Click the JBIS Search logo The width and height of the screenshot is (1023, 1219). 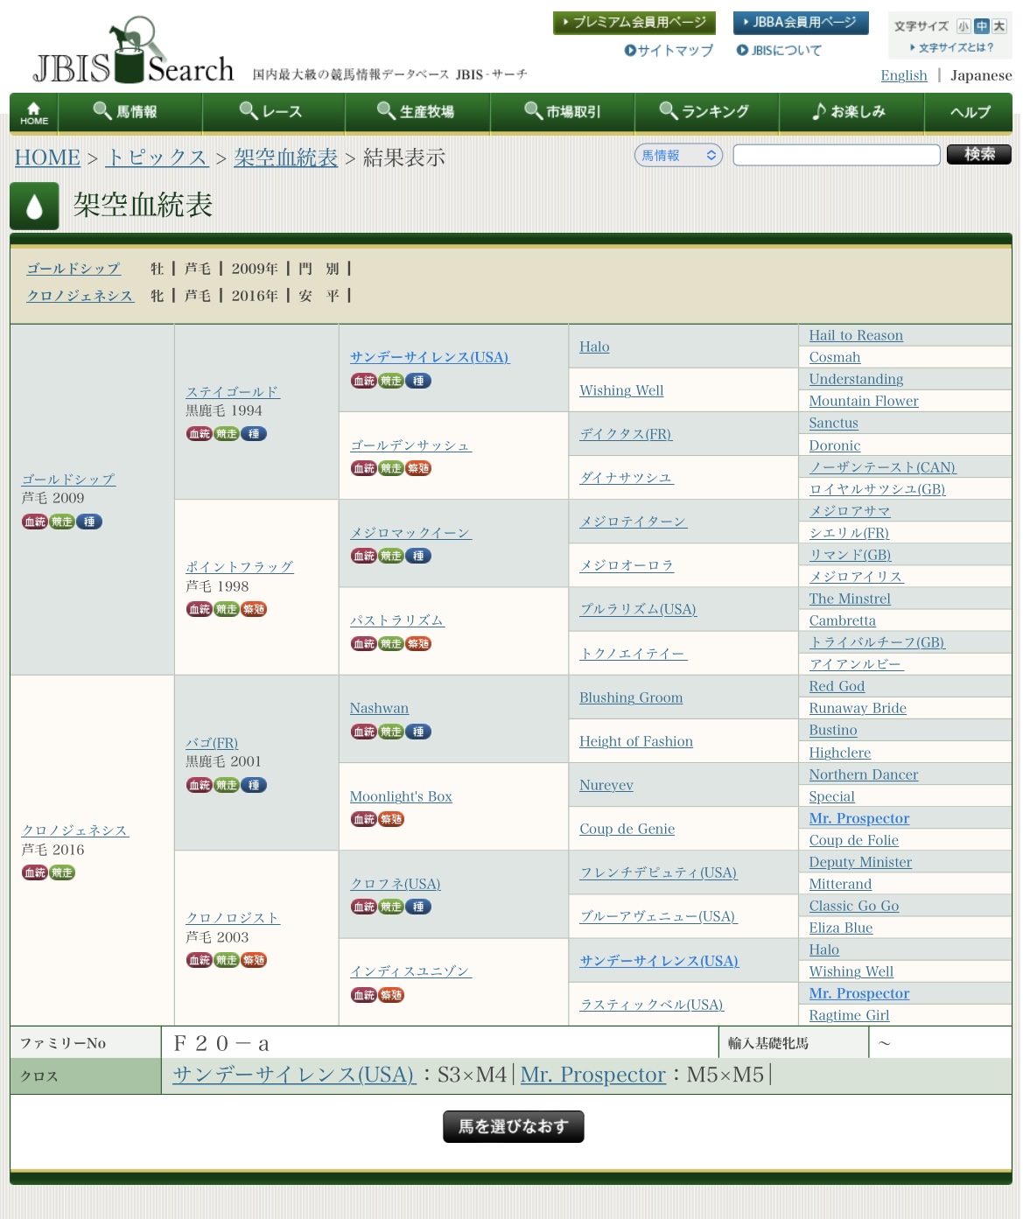click(x=133, y=53)
